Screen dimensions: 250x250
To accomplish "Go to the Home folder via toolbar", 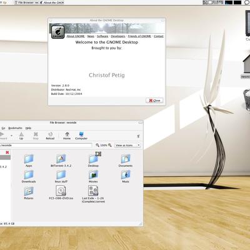I will (x=67, y=136).
